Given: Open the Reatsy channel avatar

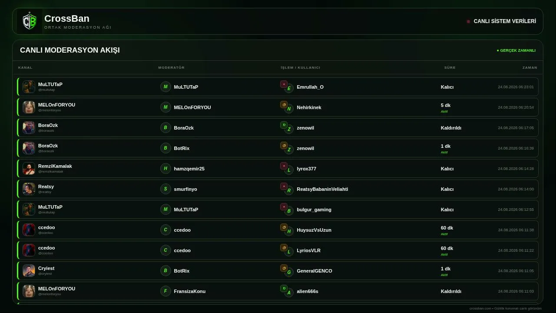Looking at the screenshot, I should click(x=29, y=189).
